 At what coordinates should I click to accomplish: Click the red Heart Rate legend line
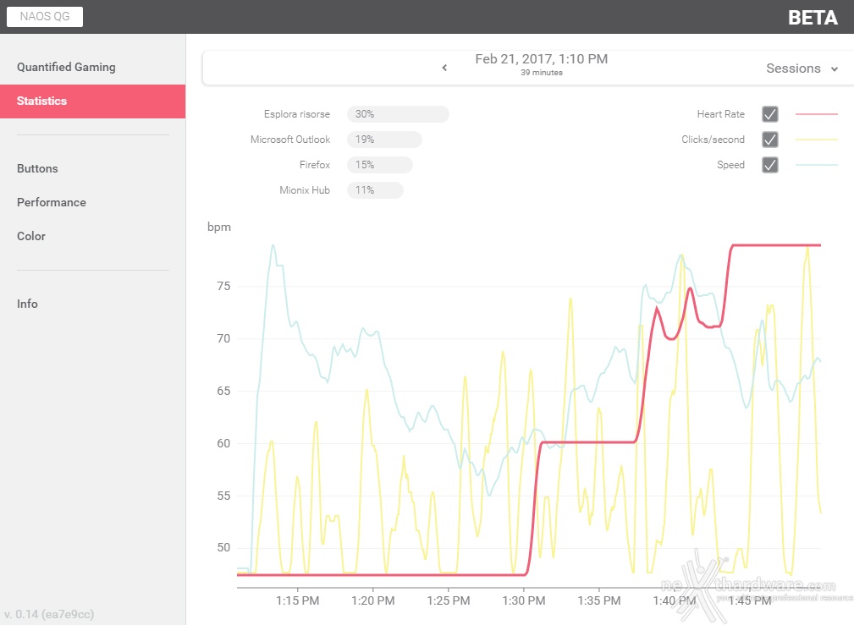coord(817,114)
